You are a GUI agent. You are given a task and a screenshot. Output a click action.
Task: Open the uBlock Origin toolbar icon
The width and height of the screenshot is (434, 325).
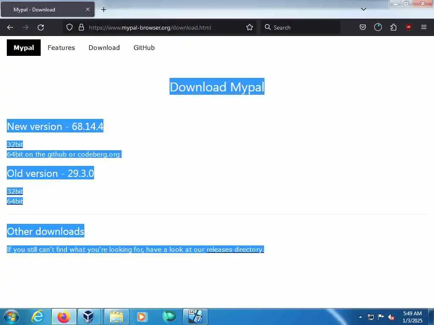coord(409,27)
